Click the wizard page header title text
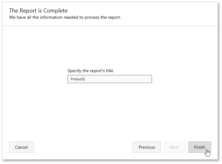 click(x=38, y=11)
